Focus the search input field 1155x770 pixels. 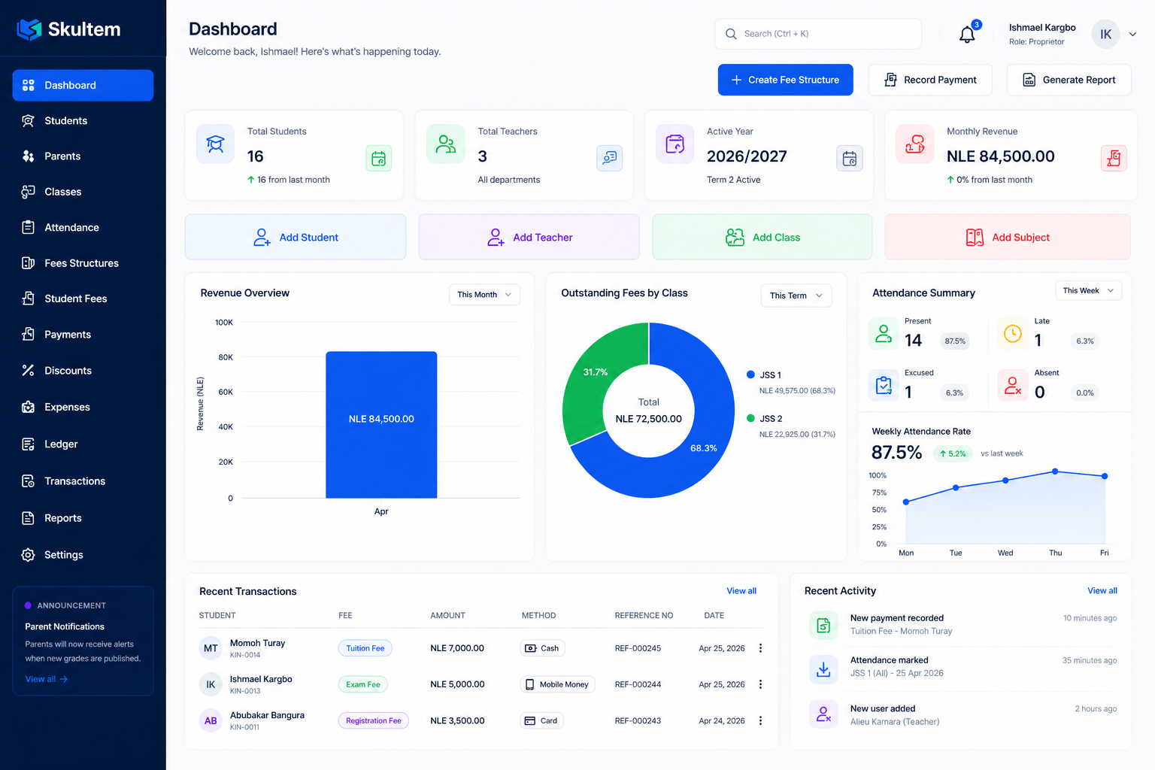click(818, 34)
